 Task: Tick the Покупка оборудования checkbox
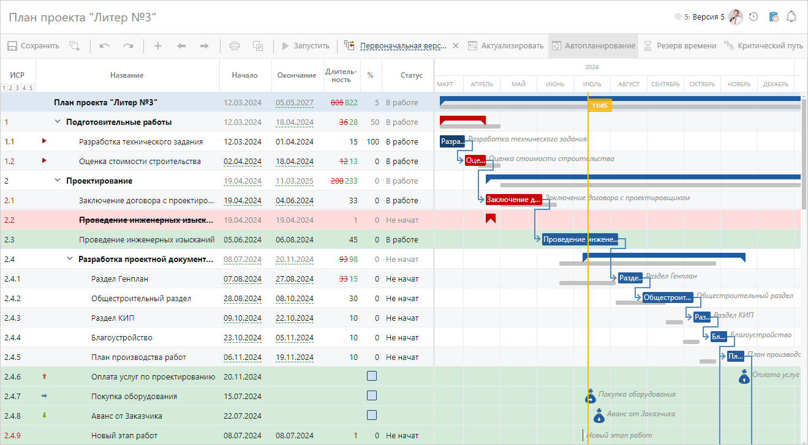click(371, 396)
